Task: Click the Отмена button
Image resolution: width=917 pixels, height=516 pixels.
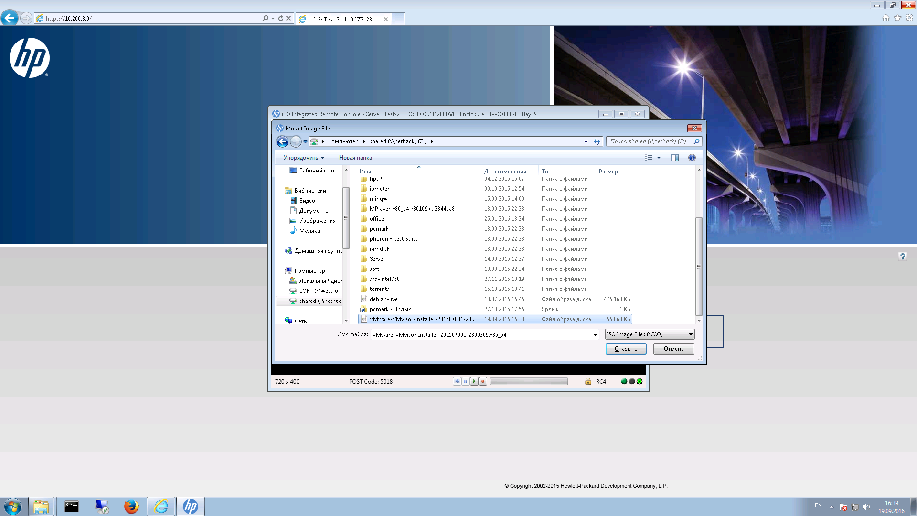Action: [673, 349]
